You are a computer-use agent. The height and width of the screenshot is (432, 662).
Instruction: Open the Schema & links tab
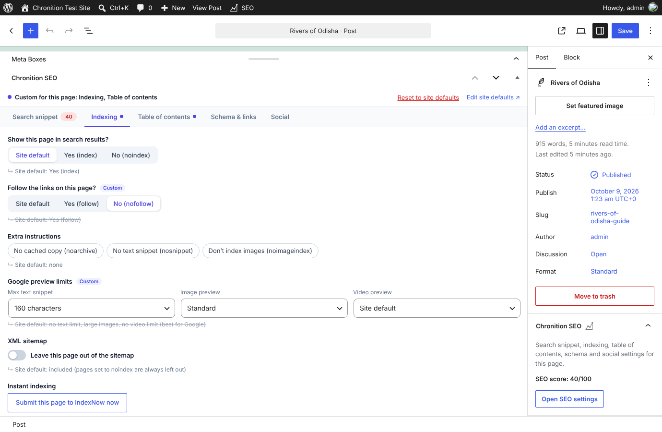[x=234, y=117]
